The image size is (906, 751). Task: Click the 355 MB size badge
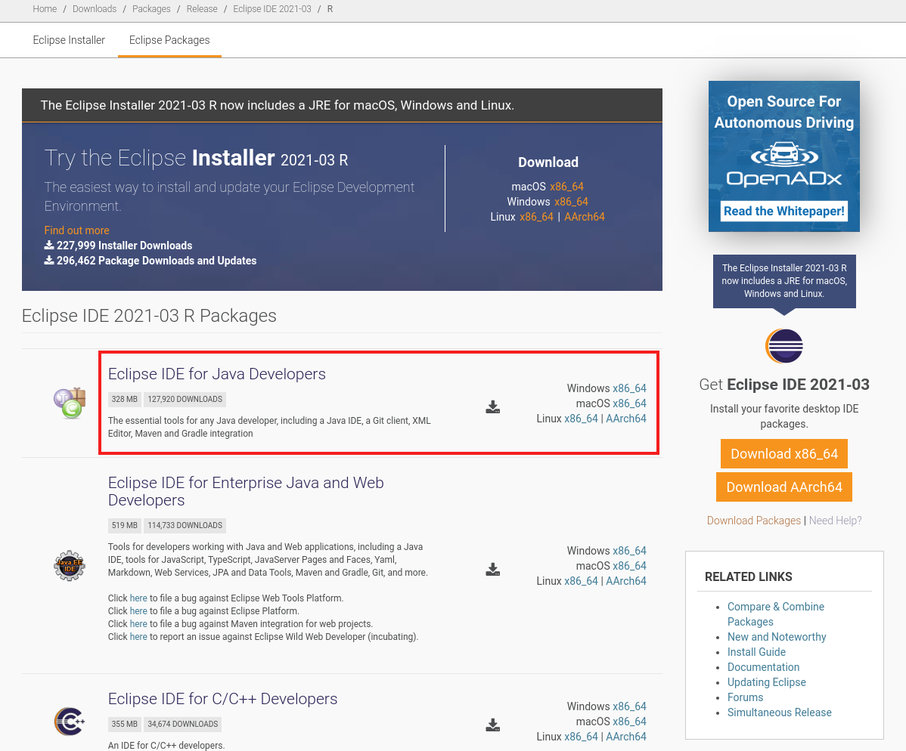(x=124, y=724)
